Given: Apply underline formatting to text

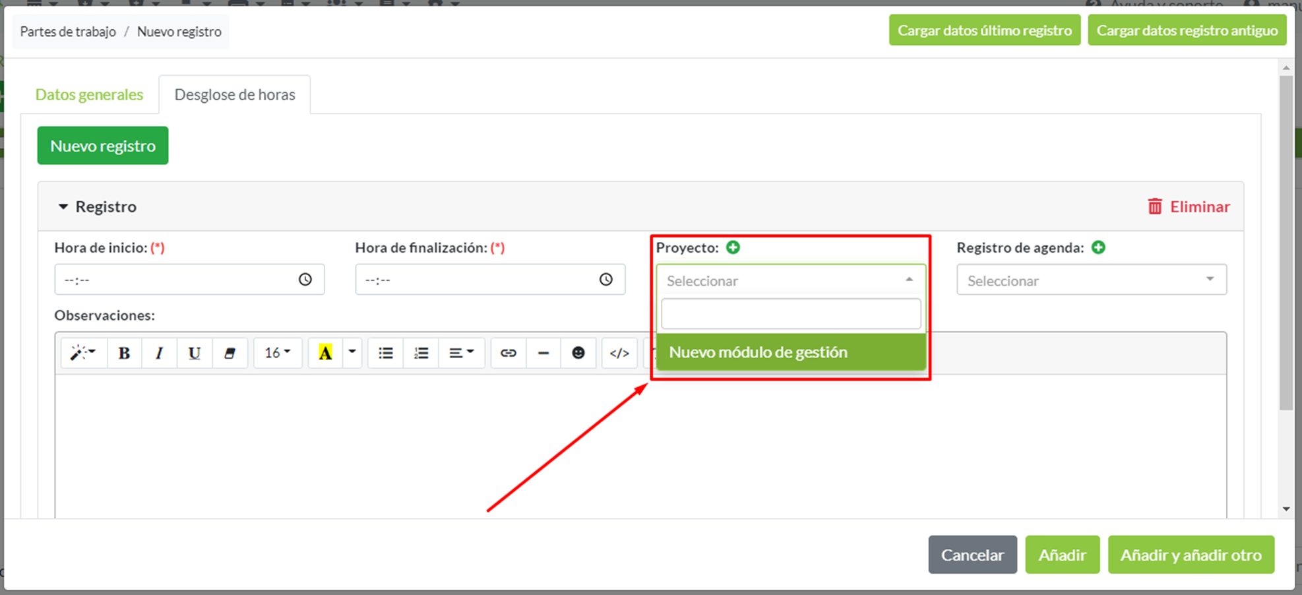Looking at the screenshot, I should coord(194,353).
